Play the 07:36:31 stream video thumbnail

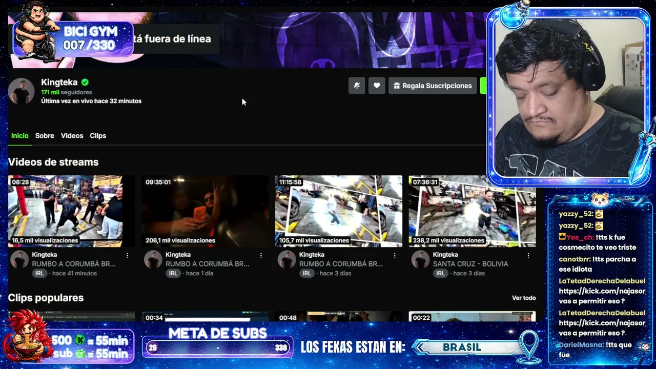[x=472, y=211]
